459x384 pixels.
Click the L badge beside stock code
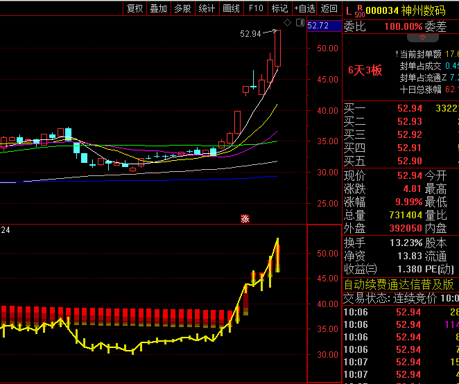[x=349, y=10]
